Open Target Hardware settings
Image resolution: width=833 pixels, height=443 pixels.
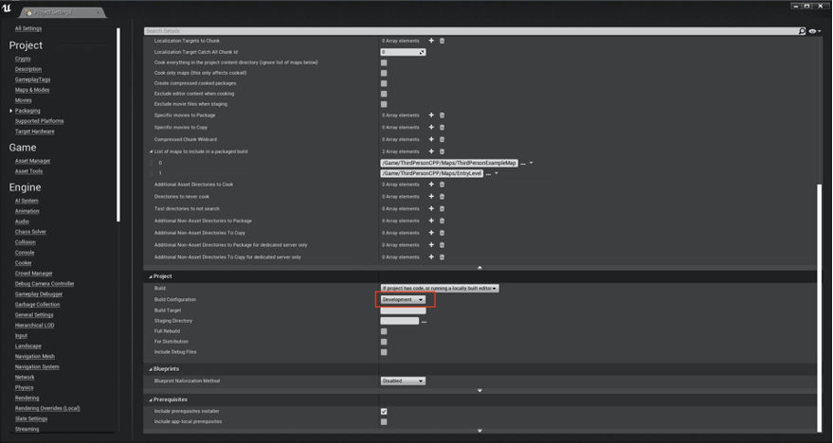[x=34, y=132]
